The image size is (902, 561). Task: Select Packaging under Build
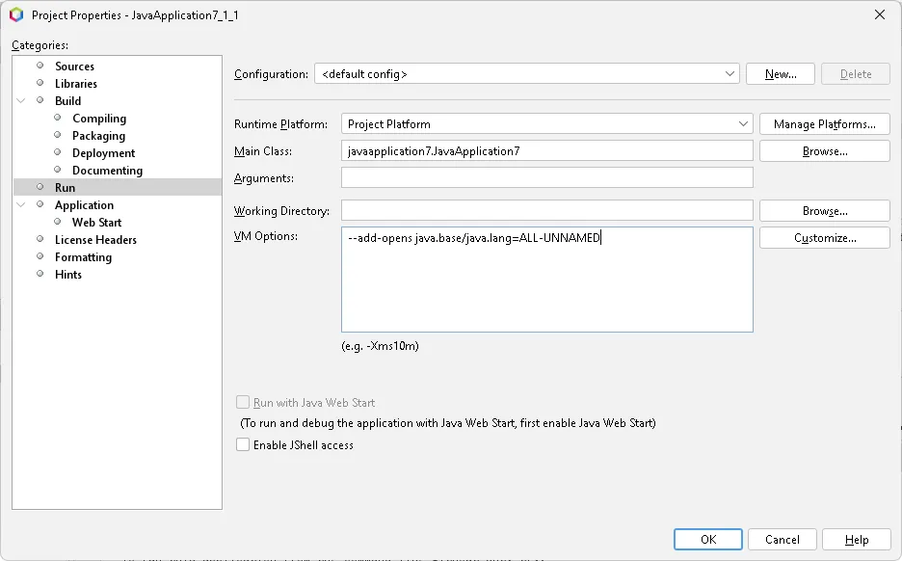(98, 136)
